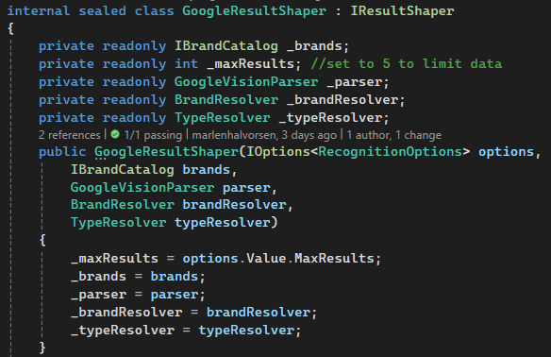Click the "brandResolver" constructor parameter

pyautogui.click(x=234, y=205)
